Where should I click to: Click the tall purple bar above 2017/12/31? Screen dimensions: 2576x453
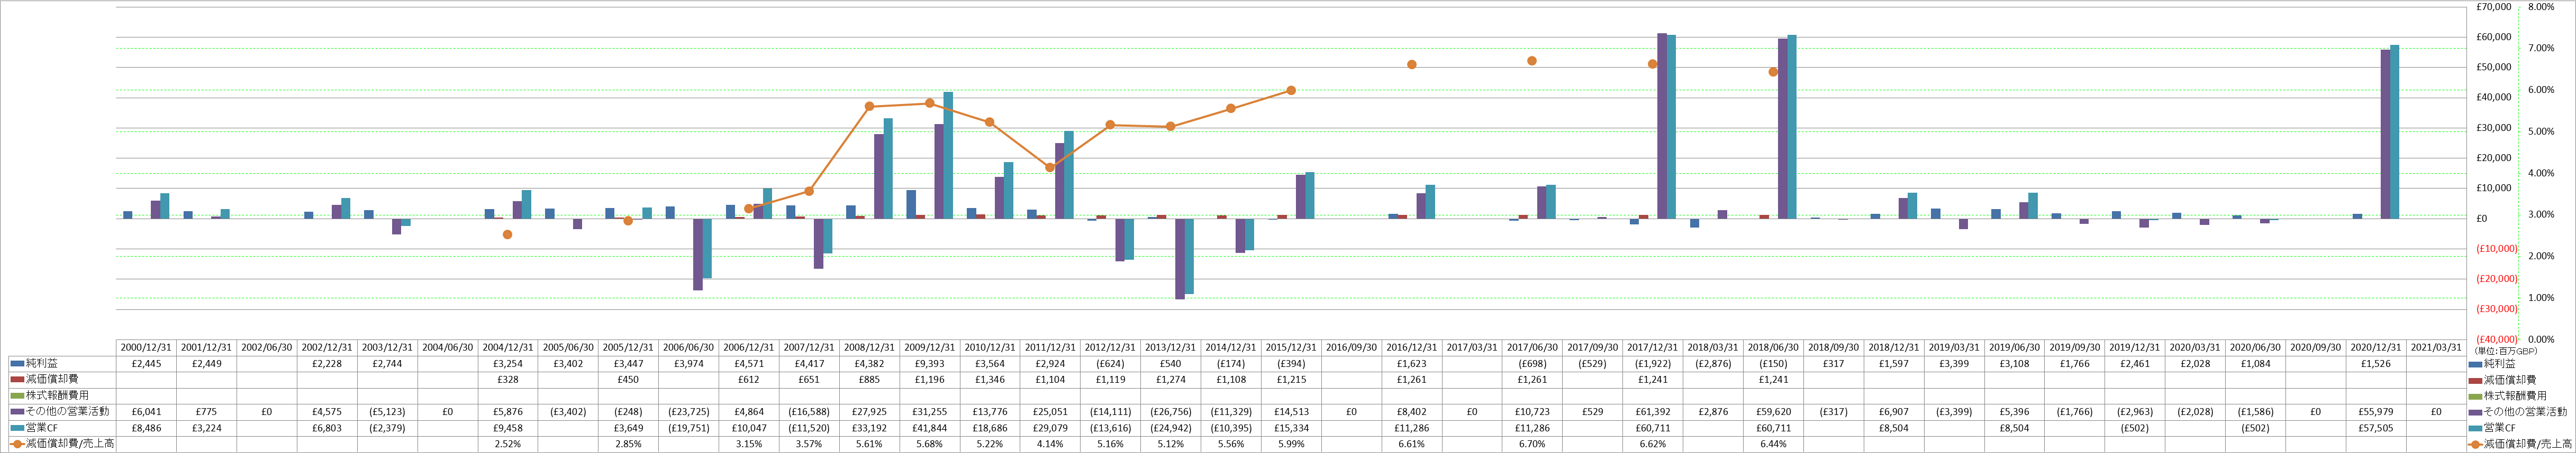coord(1661,126)
